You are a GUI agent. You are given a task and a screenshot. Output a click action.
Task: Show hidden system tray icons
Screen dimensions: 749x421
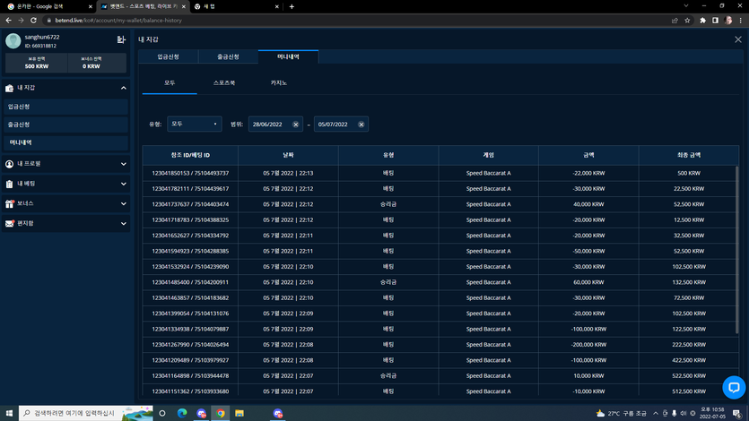[x=656, y=413]
